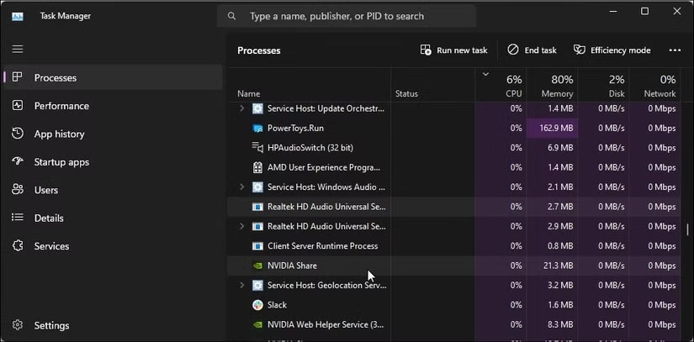Image resolution: width=694 pixels, height=342 pixels.
Task: Click the PowerToys.Run process icon
Action: coord(257,129)
